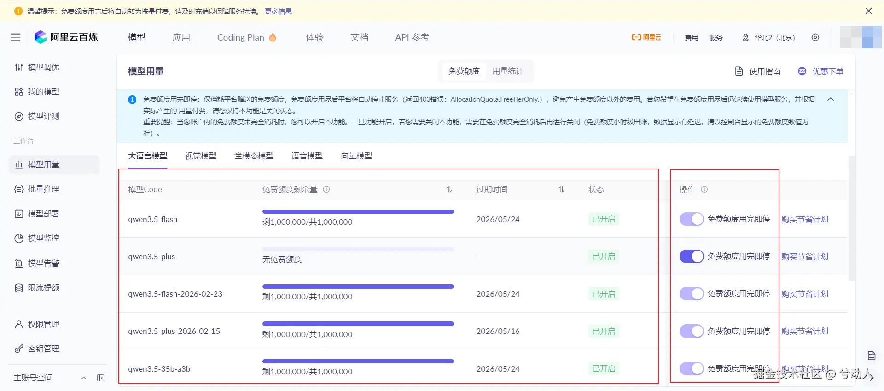This screenshot has width=884, height=391.
Task: Click 购买节省计划 for qwen3.5-plus-2026-02-15
Action: 805,331
